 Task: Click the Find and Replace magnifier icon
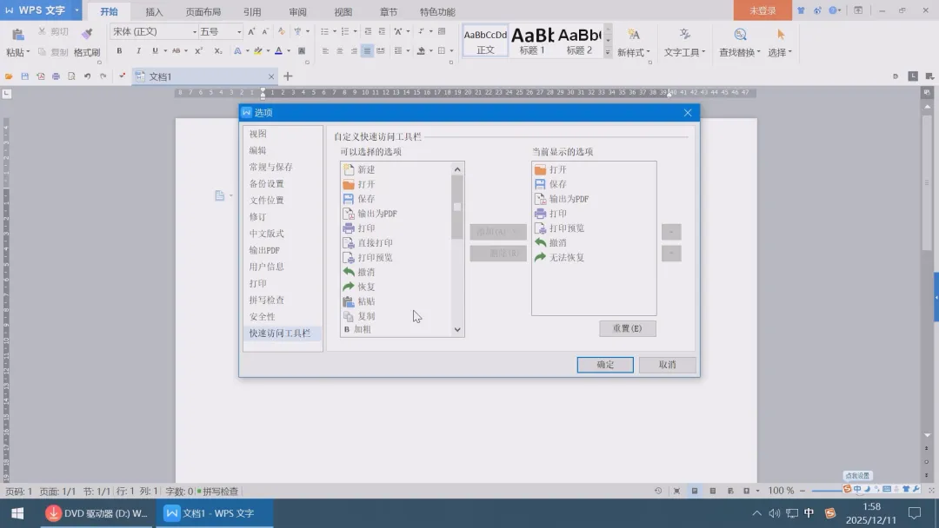pyautogui.click(x=740, y=34)
